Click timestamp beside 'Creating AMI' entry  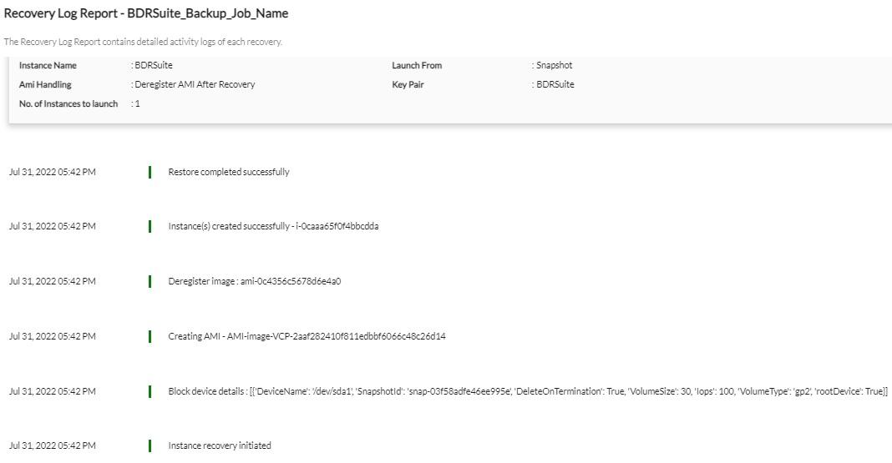[53, 336]
